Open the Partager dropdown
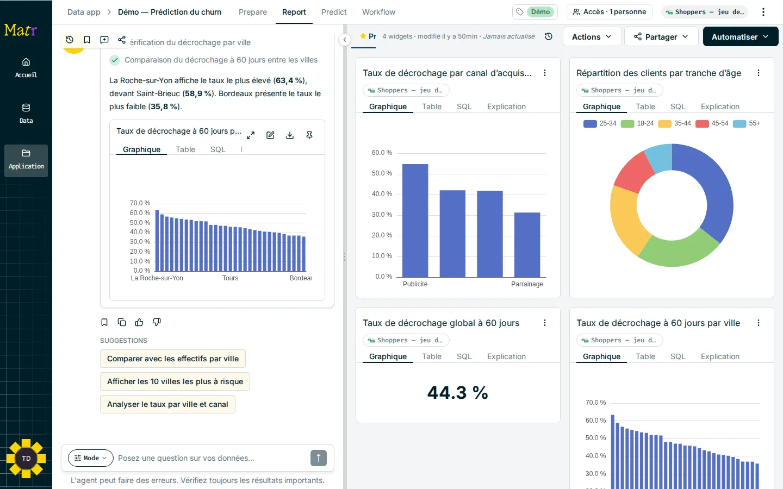 click(x=661, y=36)
